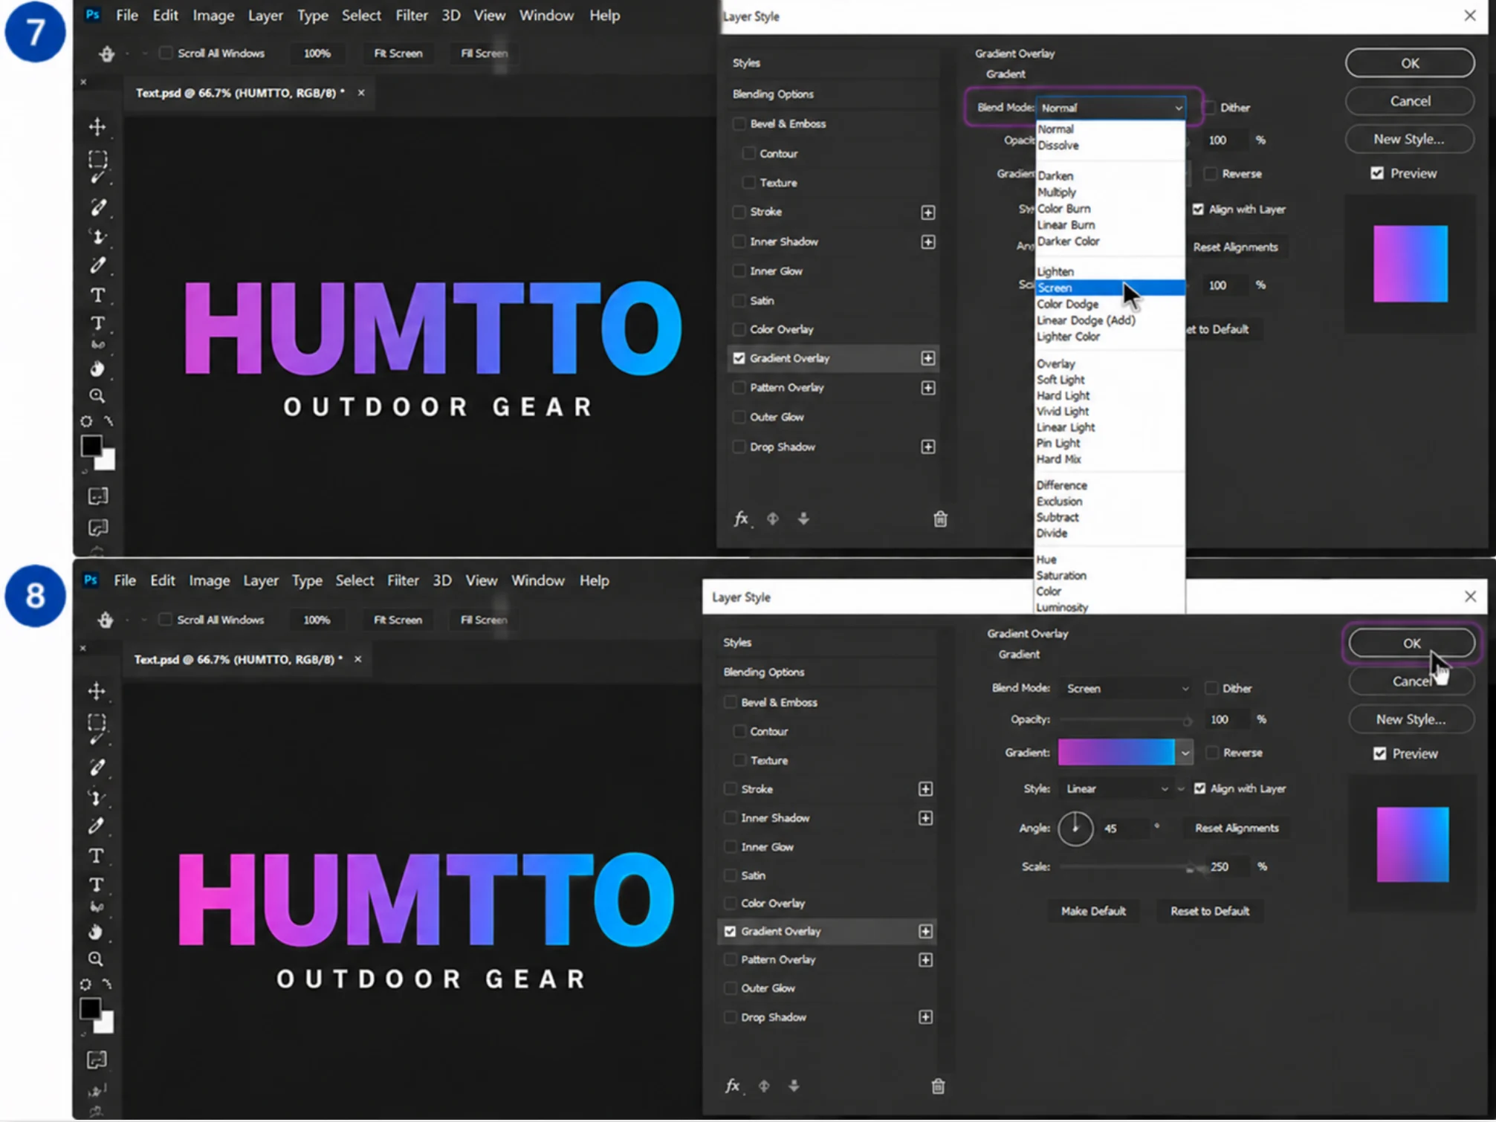Click the trash delete effect icon in top dialog
This screenshot has width=1496, height=1122.
[940, 519]
